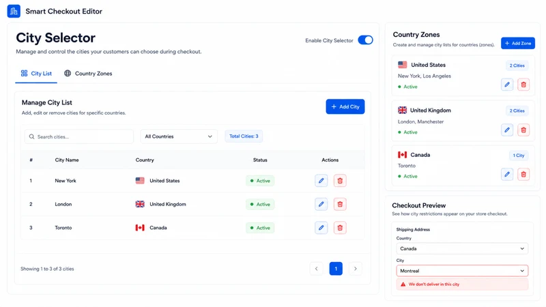
Task: Go to next page of cities
Action: click(x=355, y=268)
